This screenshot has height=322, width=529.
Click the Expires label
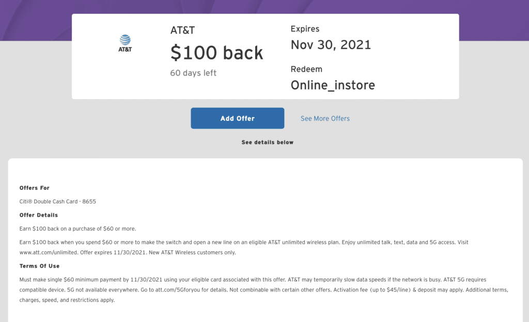(x=305, y=29)
